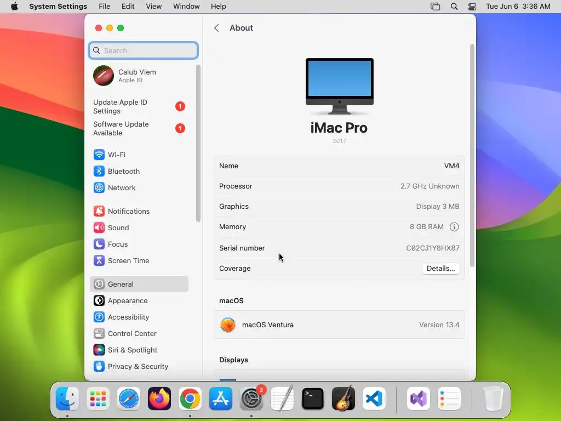561x421 pixels.
Task: Open TextEdit from the Dock
Action: [282, 399]
